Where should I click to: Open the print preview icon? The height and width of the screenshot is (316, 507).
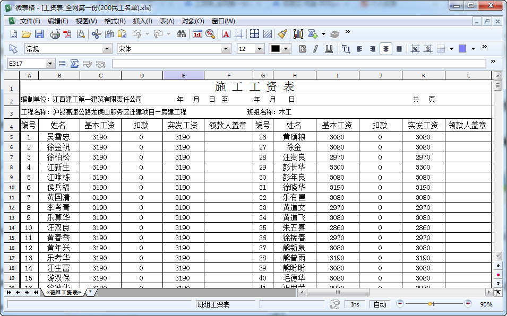(80, 33)
